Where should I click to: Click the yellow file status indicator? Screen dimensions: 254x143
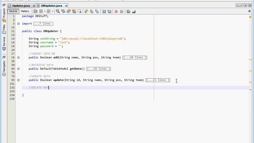250,17
